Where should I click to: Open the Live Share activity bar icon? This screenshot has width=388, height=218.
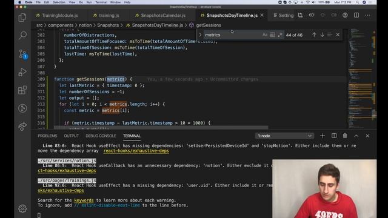click(22, 127)
